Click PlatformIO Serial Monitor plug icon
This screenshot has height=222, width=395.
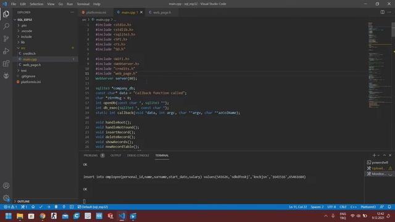[x=64, y=207]
